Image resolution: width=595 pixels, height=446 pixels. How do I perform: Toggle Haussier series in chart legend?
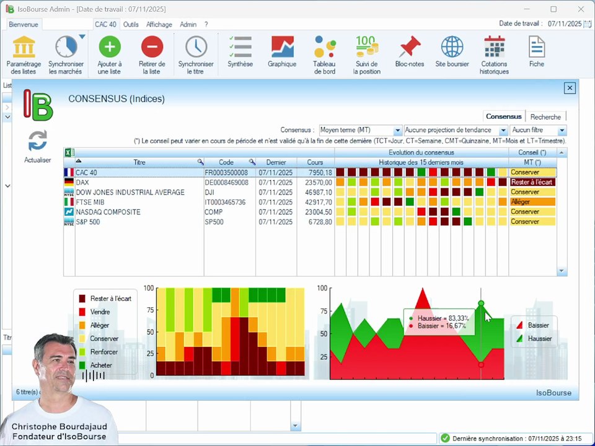coord(534,338)
